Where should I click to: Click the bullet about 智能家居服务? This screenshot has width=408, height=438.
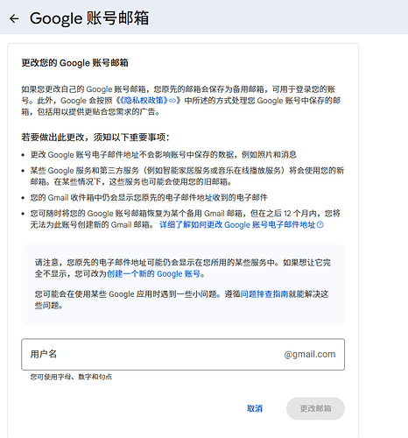pos(187,176)
